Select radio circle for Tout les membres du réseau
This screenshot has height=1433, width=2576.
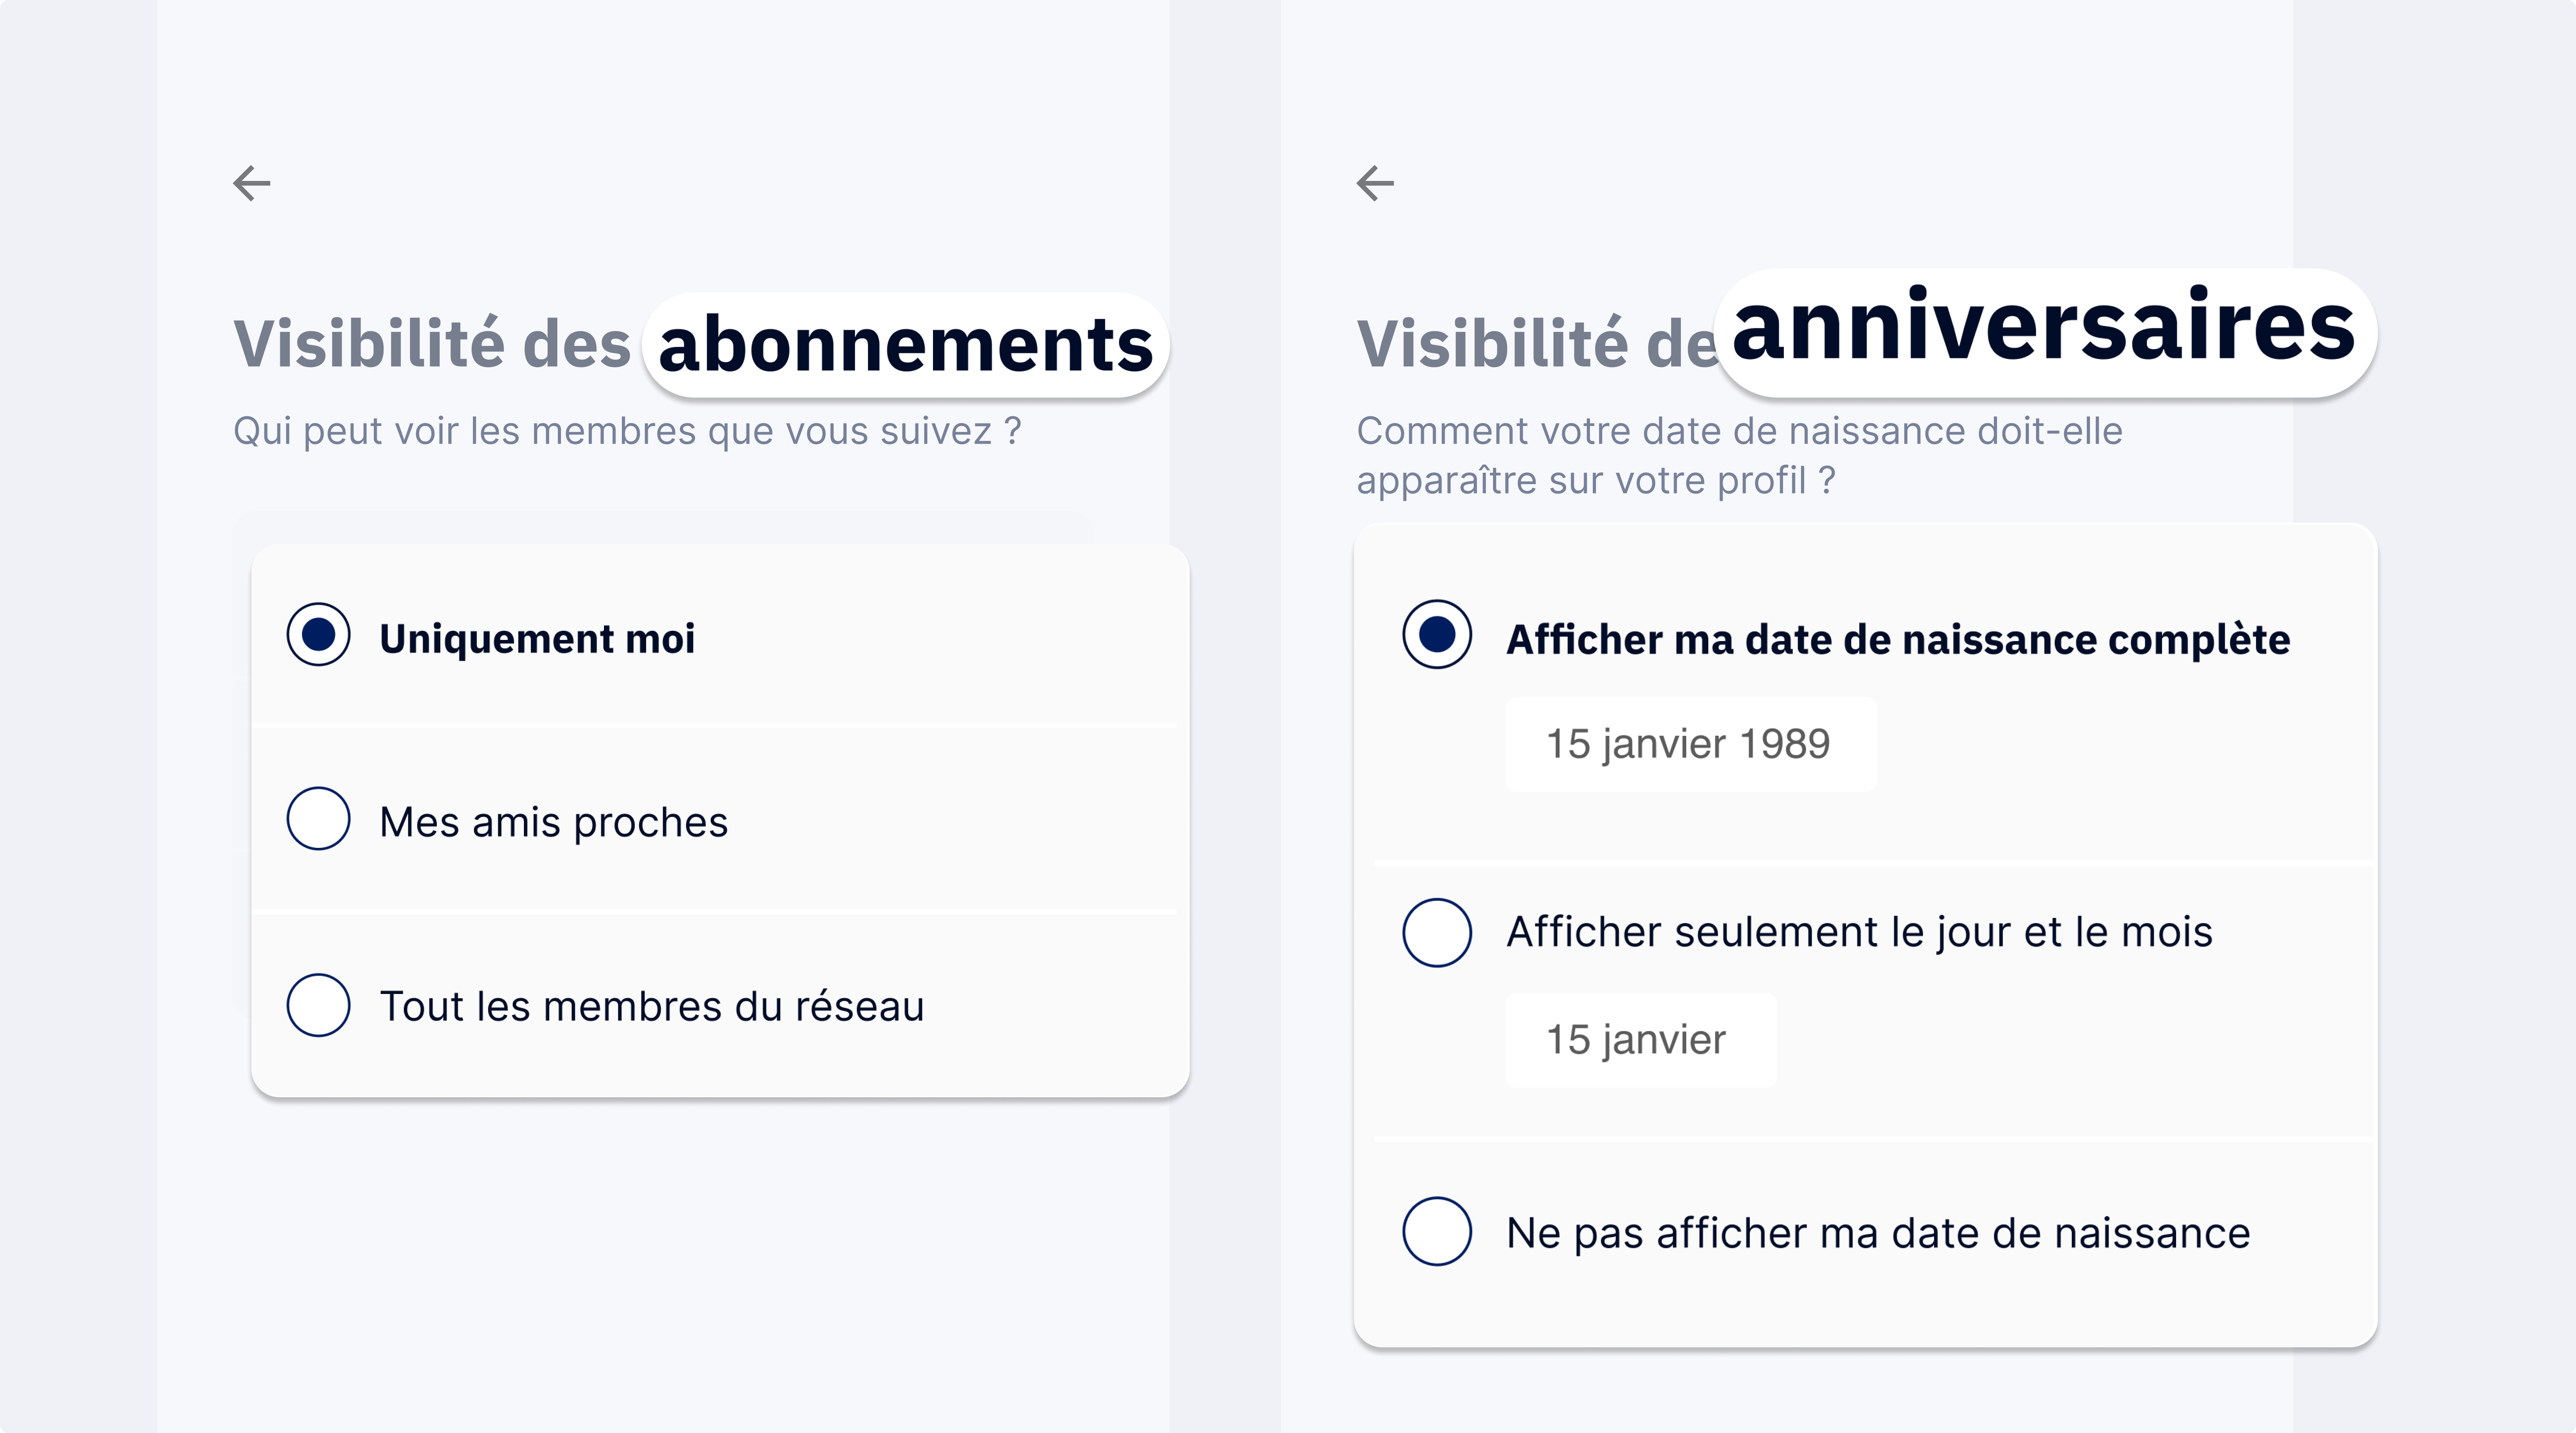pos(318,1005)
